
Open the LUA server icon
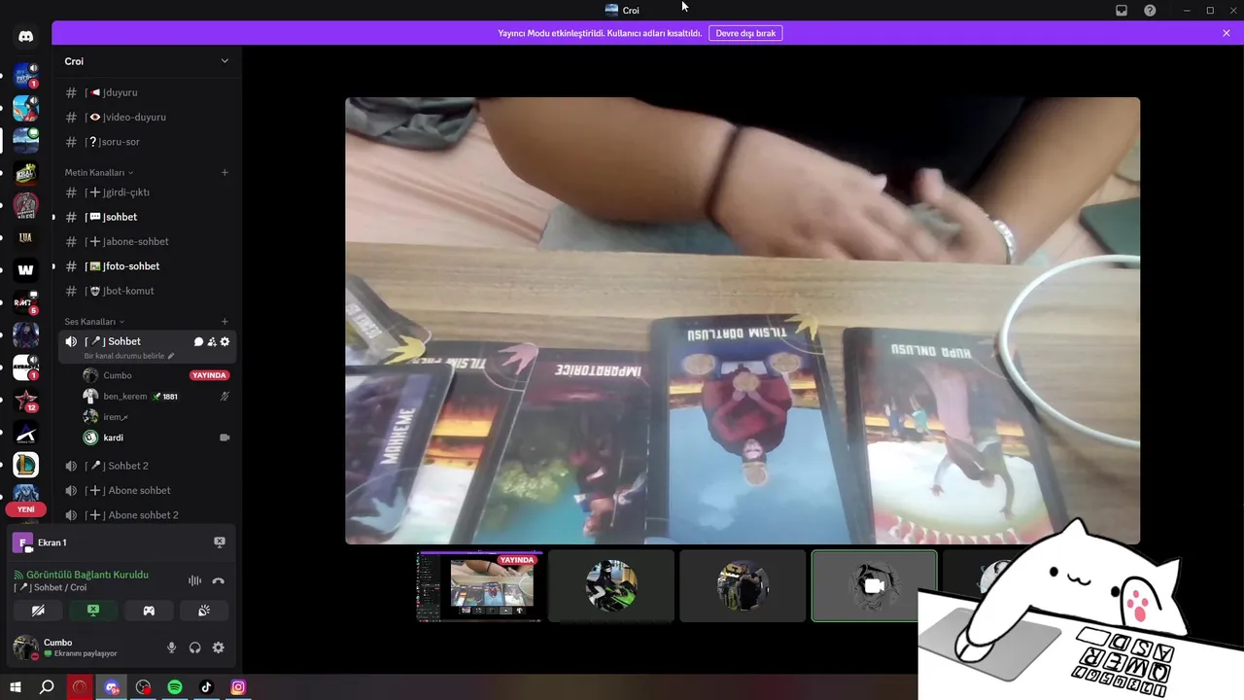click(25, 237)
